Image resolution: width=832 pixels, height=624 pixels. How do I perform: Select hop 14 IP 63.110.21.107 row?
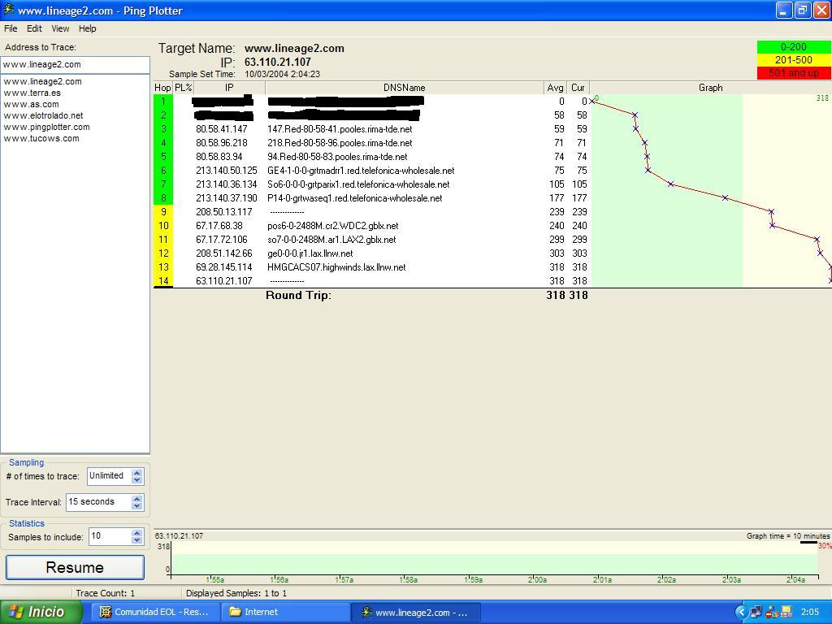[224, 280]
